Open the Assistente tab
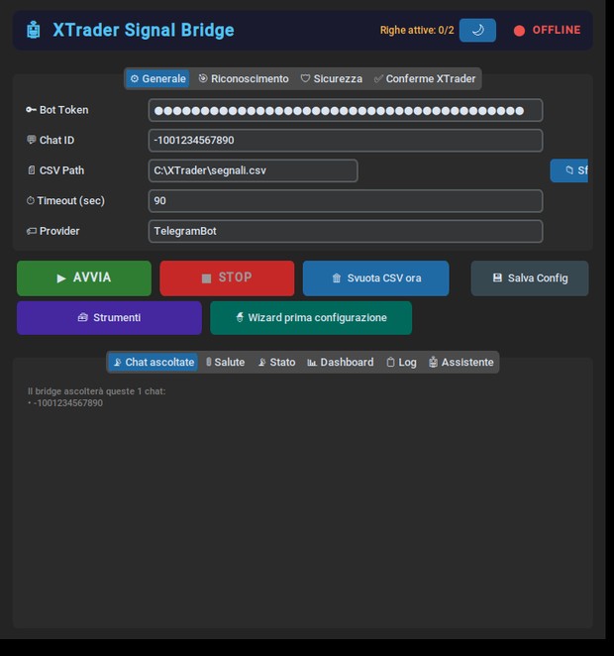This screenshot has height=656, width=614. (461, 363)
